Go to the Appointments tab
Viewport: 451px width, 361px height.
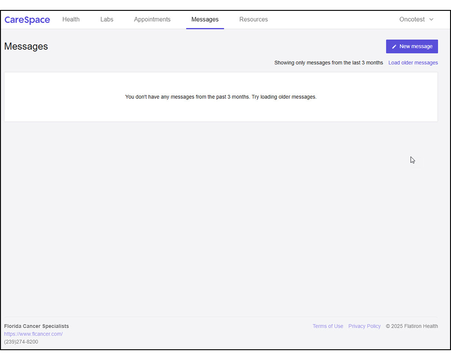[152, 19]
